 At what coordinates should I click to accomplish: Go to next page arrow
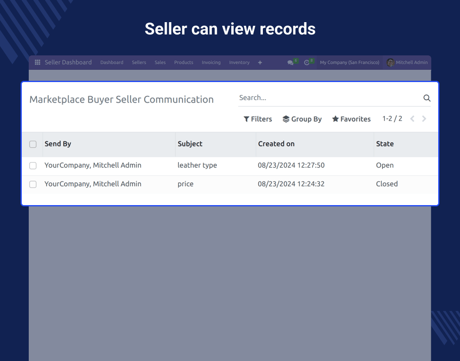(x=424, y=119)
